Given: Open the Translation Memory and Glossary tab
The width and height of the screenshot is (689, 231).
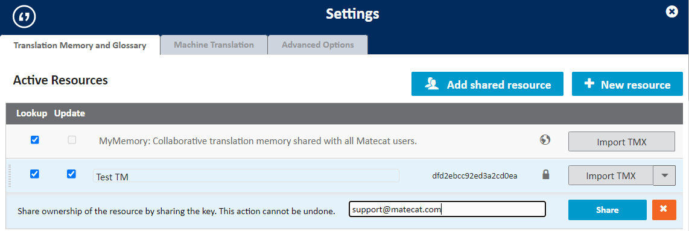Looking at the screenshot, I should click(80, 45).
